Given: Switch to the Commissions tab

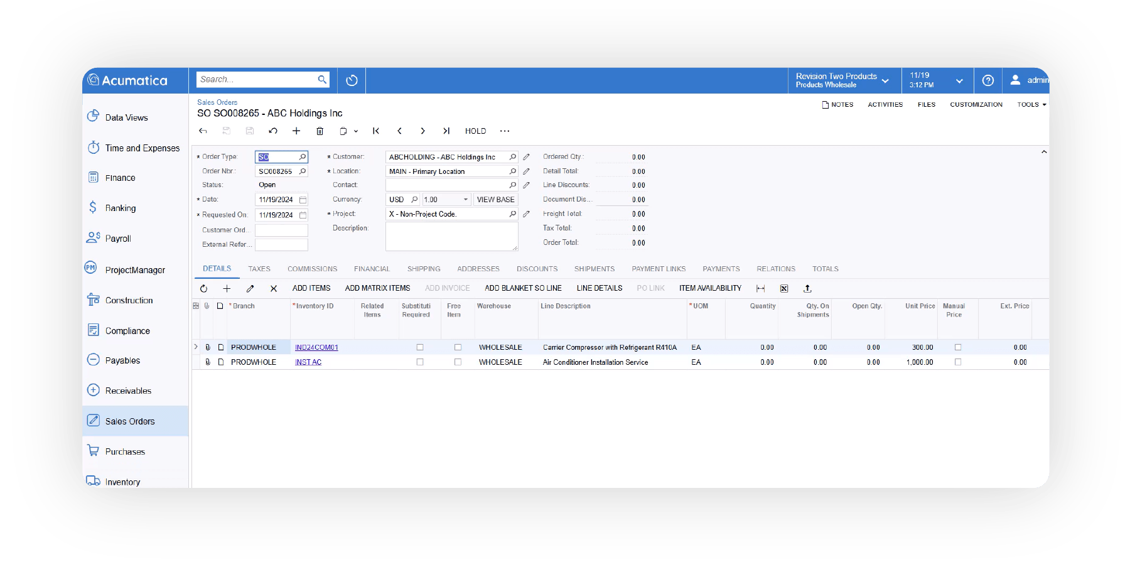Looking at the screenshot, I should [312, 269].
